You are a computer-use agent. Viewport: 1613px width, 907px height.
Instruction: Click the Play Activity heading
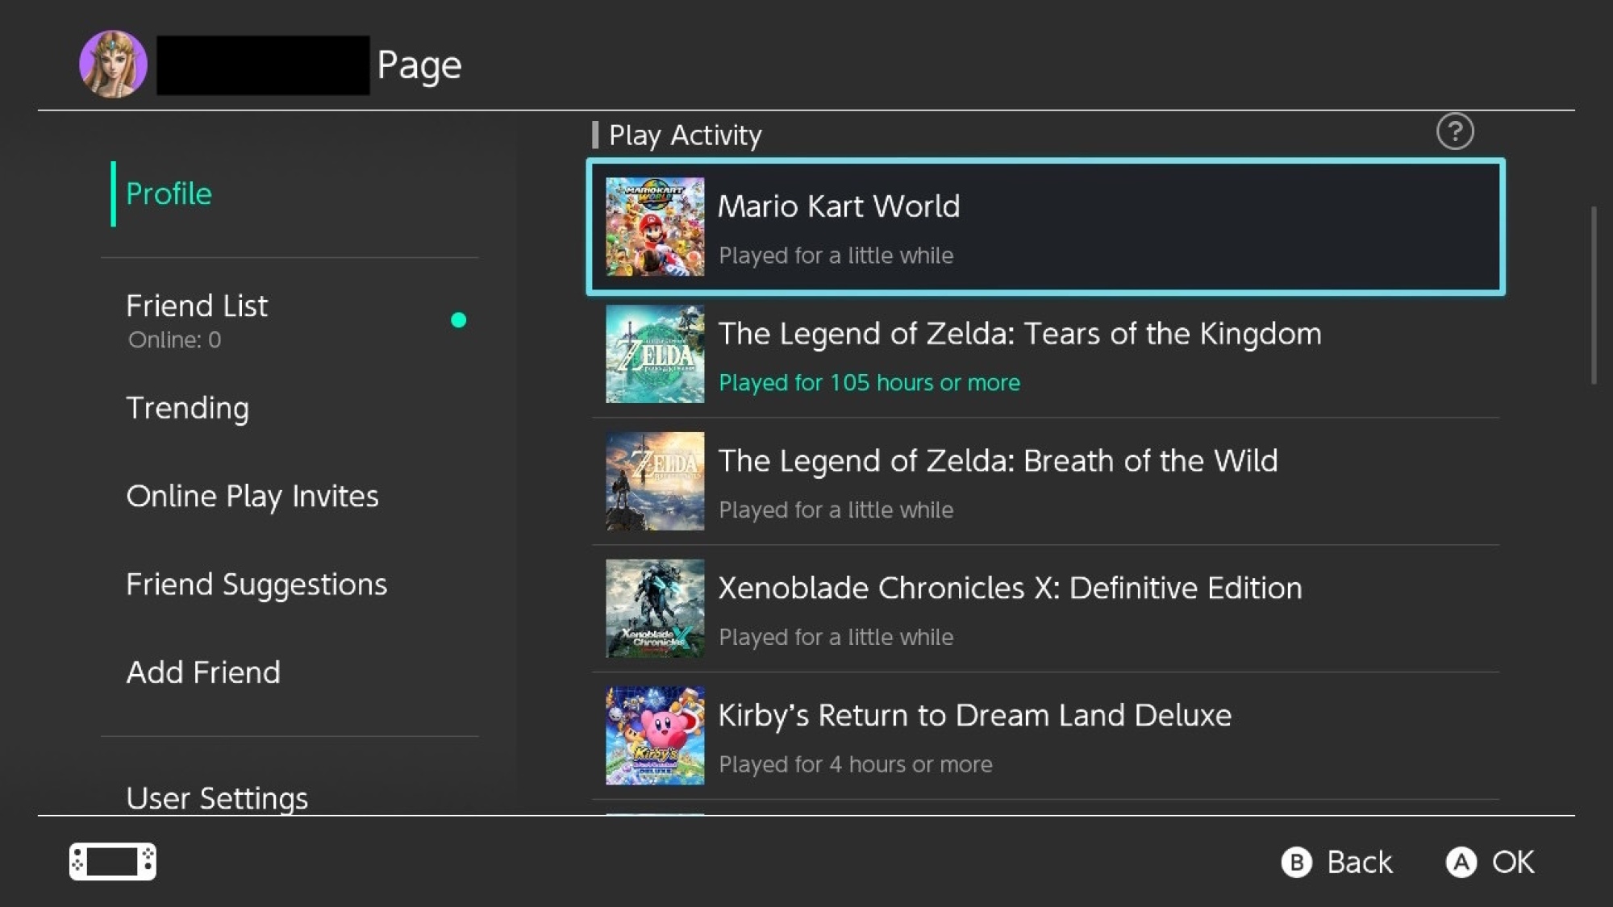point(685,135)
